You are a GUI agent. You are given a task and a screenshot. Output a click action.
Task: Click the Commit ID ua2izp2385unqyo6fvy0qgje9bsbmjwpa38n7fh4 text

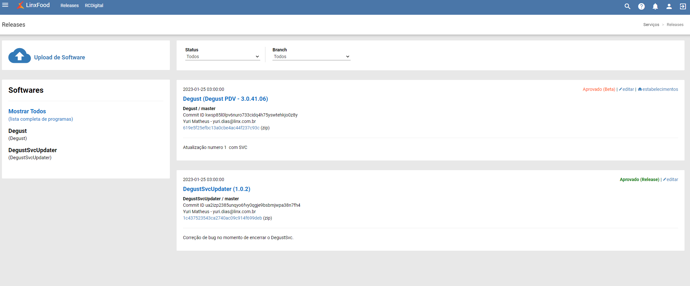pyautogui.click(x=242, y=205)
